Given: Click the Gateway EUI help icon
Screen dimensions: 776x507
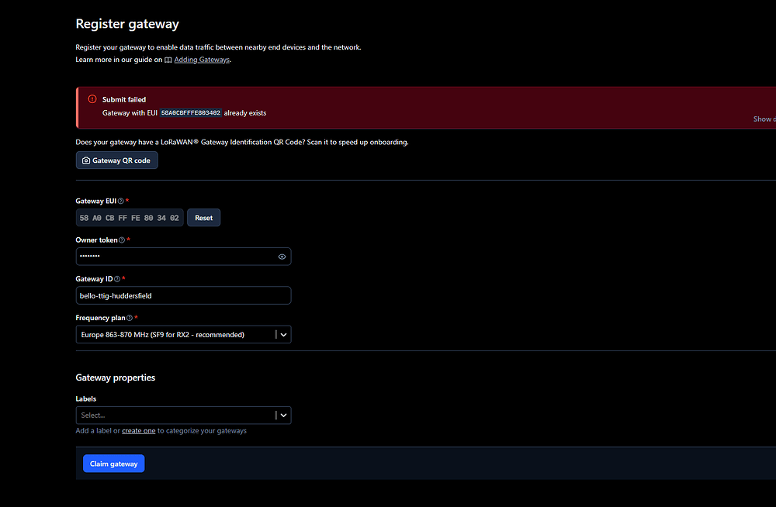Looking at the screenshot, I should [121, 202].
